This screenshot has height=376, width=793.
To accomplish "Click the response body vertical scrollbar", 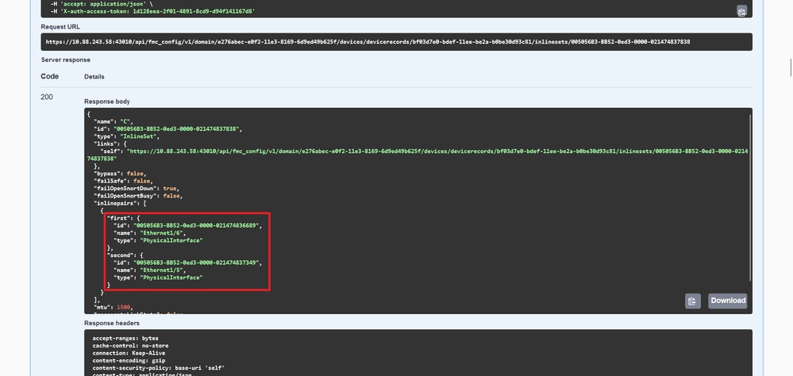I will [x=750, y=197].
